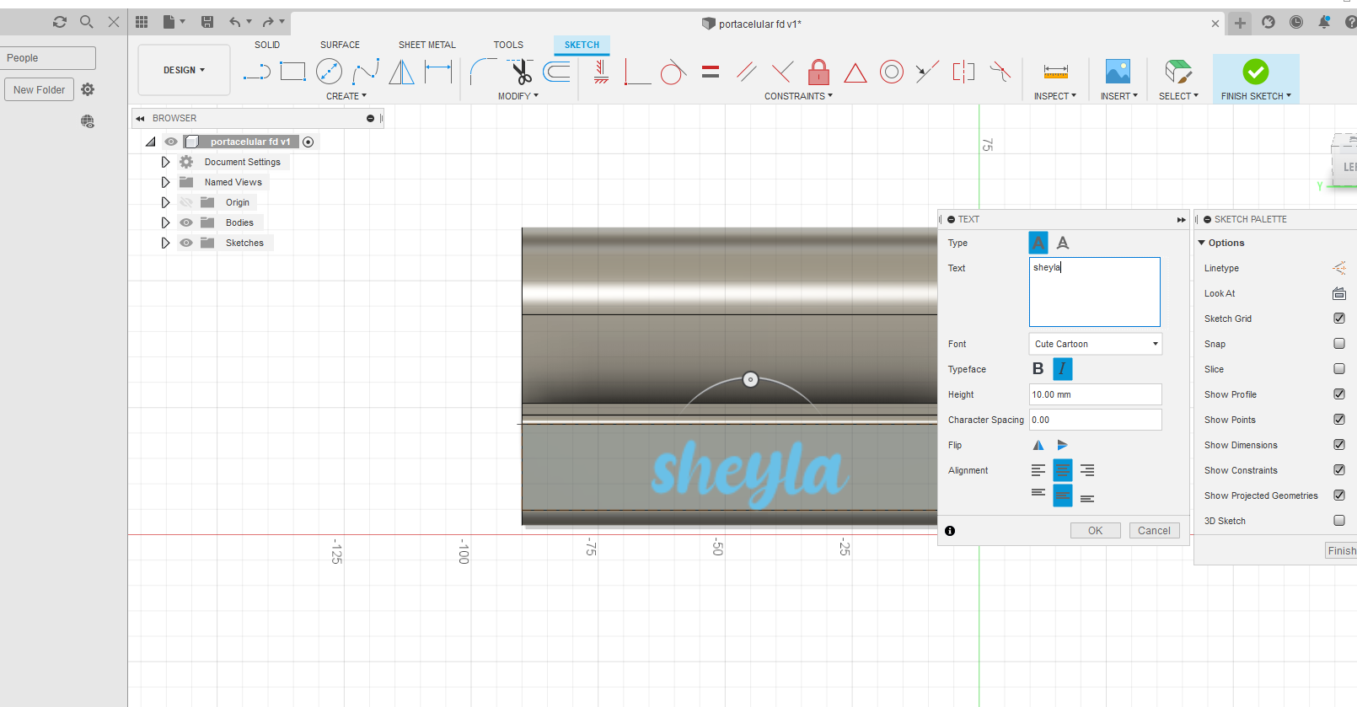Select the Trim scissors tool
This screenshot has width=1357, height=707.
click(521, 72)
